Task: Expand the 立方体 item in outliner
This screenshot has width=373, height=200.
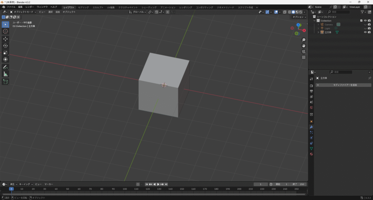Action: [318, 32]
